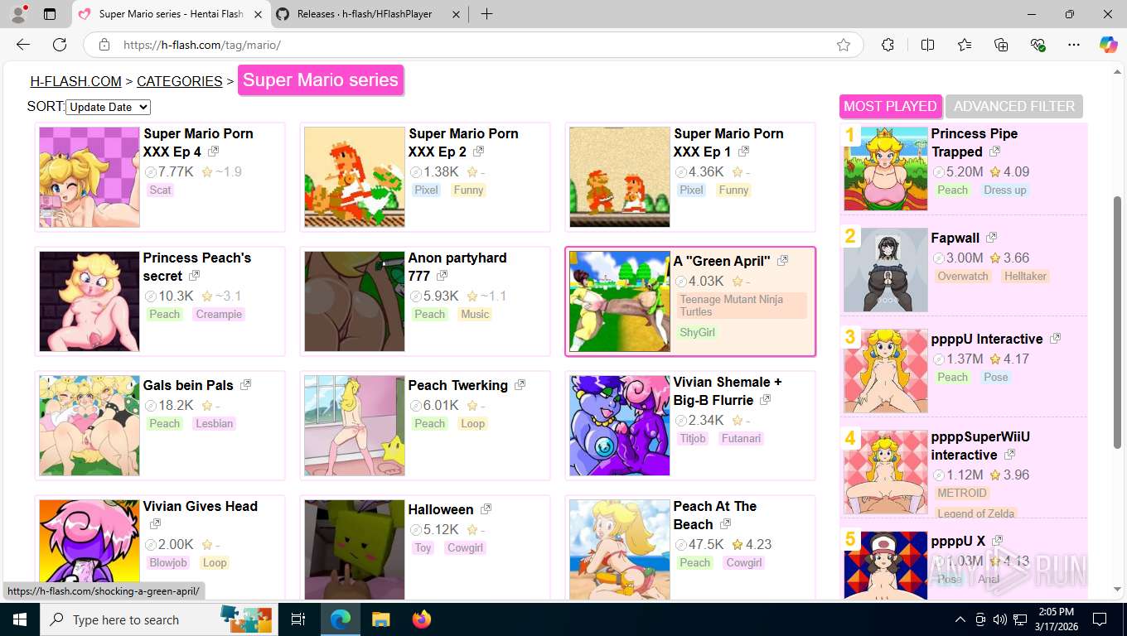The height and width of the screenshot is (636, 1127).
Task: Click the Lesbian tag under Gals bein Pals
Action: pyautogui.click(x=214, y=423)
